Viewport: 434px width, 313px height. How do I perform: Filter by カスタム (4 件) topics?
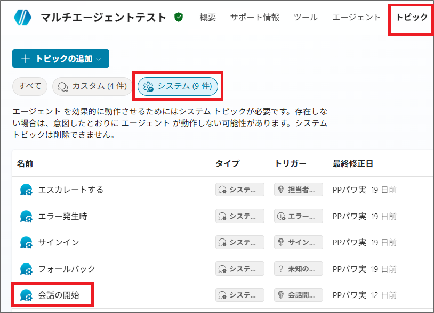click(92, 86)
